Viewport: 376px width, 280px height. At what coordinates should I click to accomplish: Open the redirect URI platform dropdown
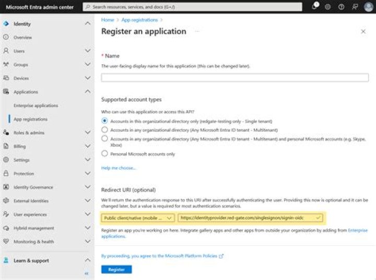(138, 218)
